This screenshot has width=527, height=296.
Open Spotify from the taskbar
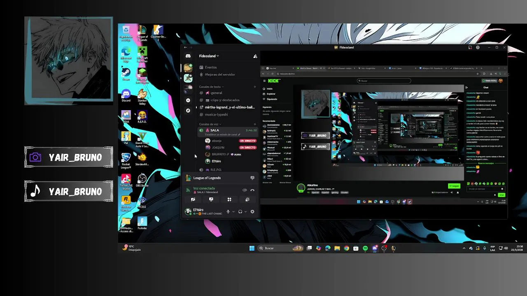pyautogui.click(x=365, y=248)
